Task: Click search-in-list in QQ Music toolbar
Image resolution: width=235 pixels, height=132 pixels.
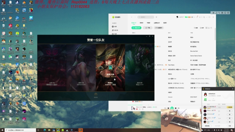Action: [x=196, y=28]
